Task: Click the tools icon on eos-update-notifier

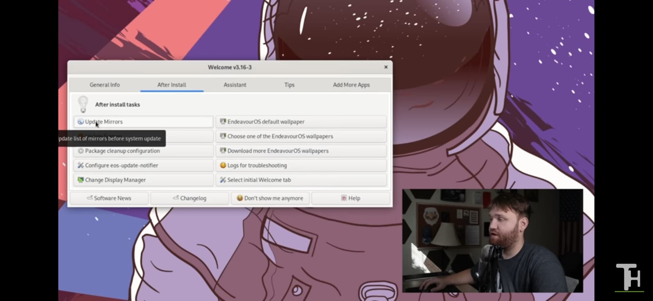Action: pyautogui.click(x=81, y=165)
